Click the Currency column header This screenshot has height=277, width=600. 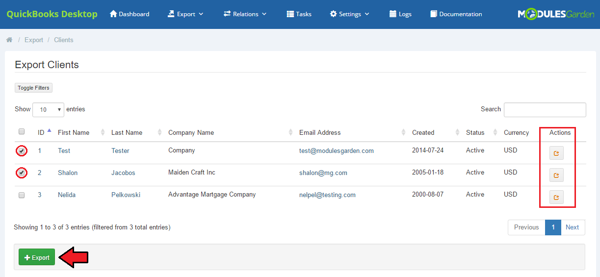(x=516, y=132)
